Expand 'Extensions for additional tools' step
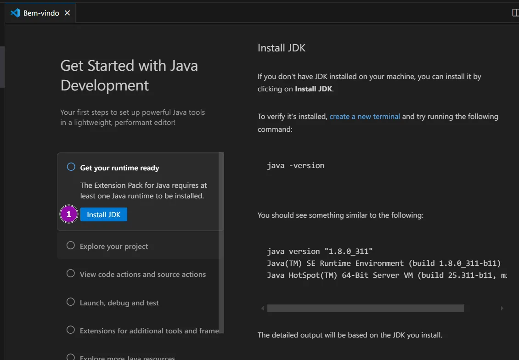This screenshot has height=360, width=519. 152,331
